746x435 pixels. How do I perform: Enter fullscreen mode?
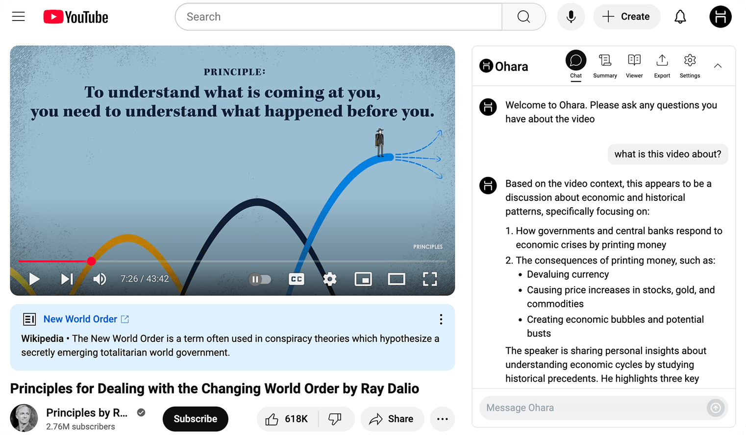(x=429, y=279)
